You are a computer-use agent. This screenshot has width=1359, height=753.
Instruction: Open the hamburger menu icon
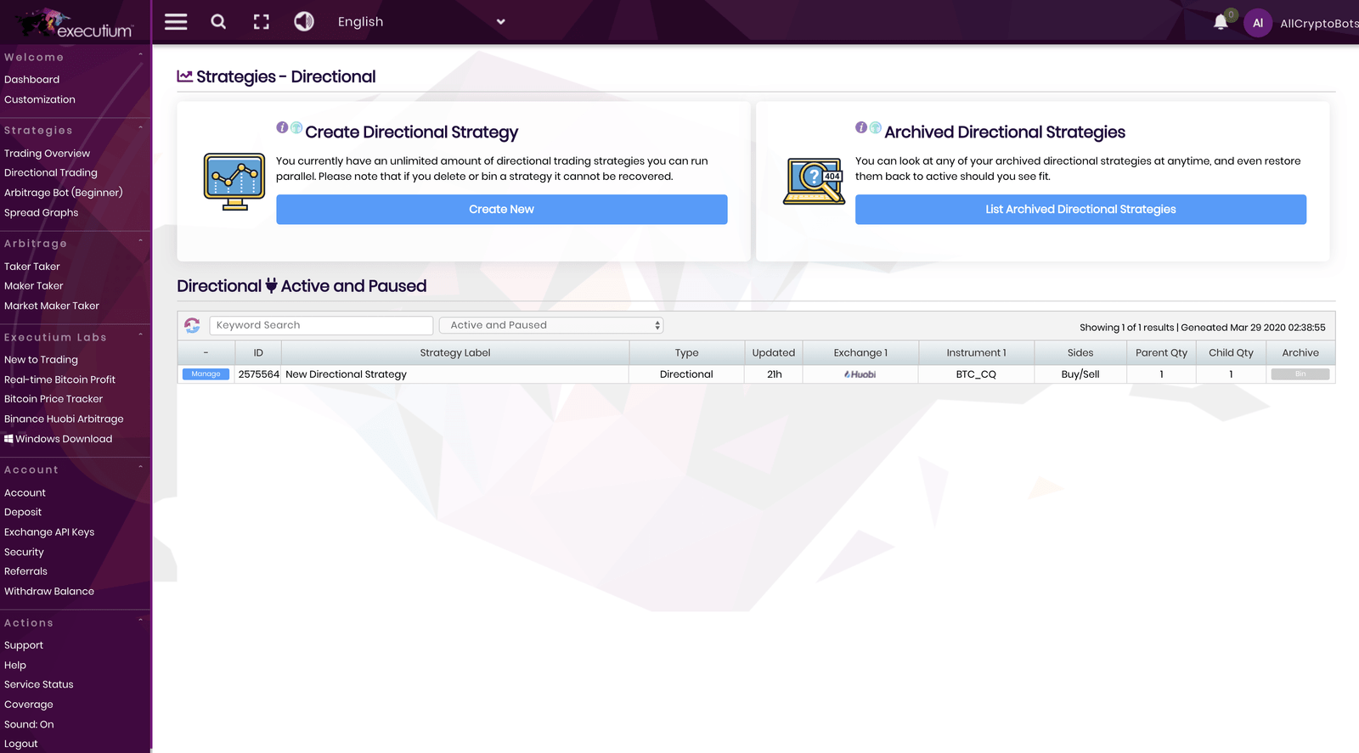coord(176,22)
